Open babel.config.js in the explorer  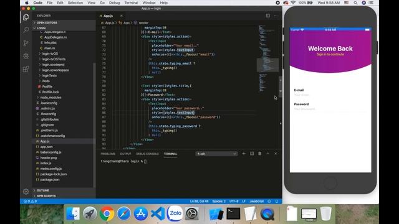coord(50,152)
